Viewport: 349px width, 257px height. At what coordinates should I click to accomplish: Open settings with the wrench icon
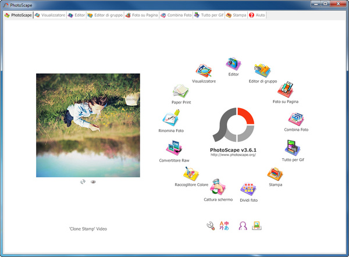[x=211, y=226]
